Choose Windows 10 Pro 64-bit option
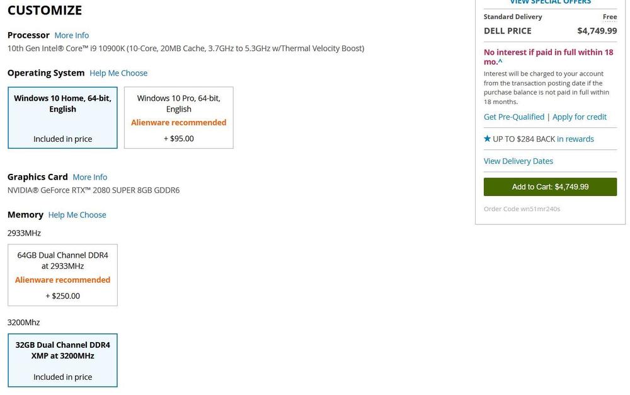Viewport: 630px width, 395px height. (x=178, y=118)
